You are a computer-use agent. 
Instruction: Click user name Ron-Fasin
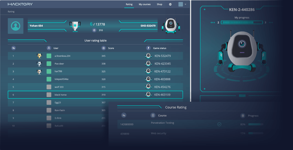click(x=60, y=110)
